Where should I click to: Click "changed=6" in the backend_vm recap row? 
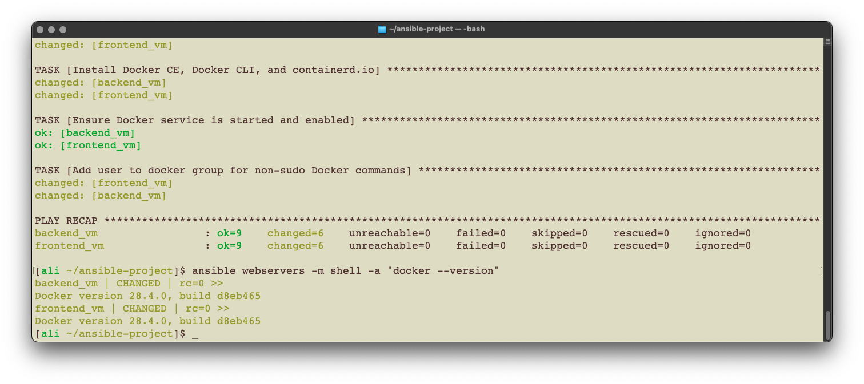point(295,233)
